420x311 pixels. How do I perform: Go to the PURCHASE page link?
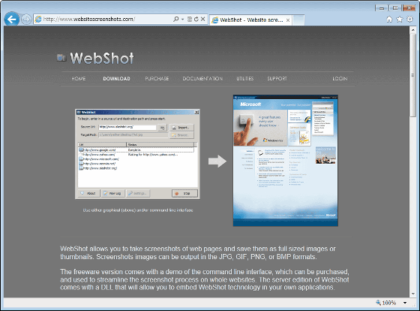pos(157,79)
